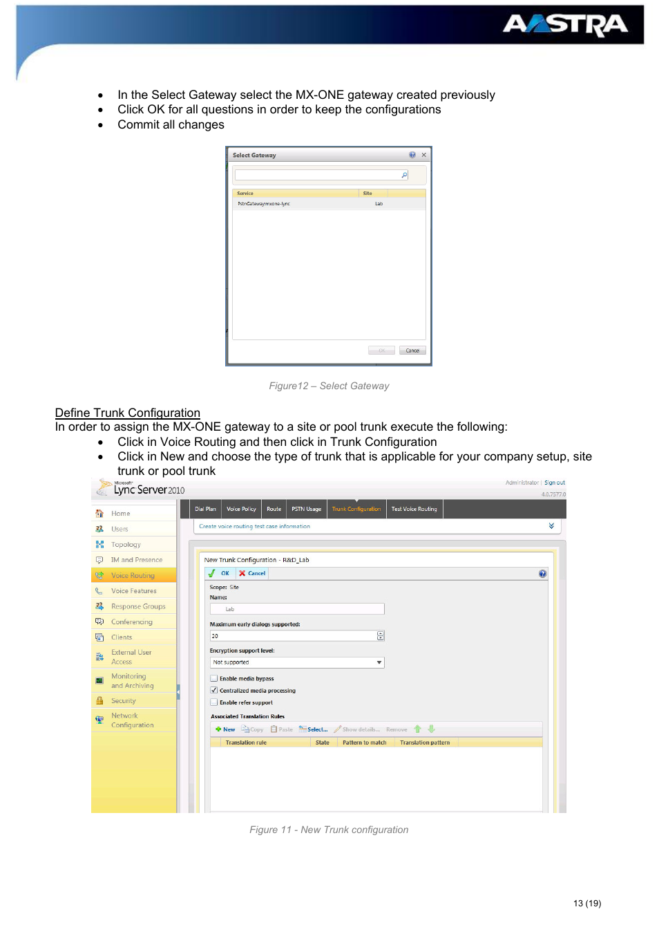Click the Clients icon
This screenshot has width=659, height=934.
(x=99, y=637)
